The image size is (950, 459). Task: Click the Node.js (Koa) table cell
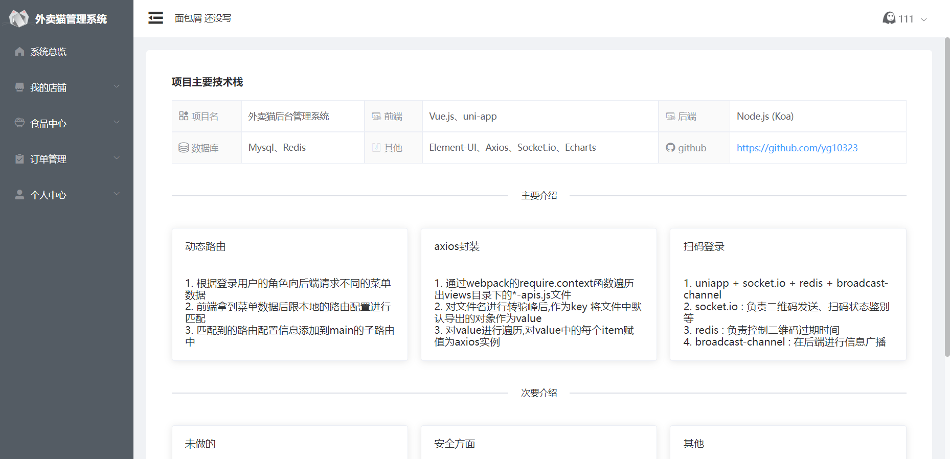[x=818, y=116]
